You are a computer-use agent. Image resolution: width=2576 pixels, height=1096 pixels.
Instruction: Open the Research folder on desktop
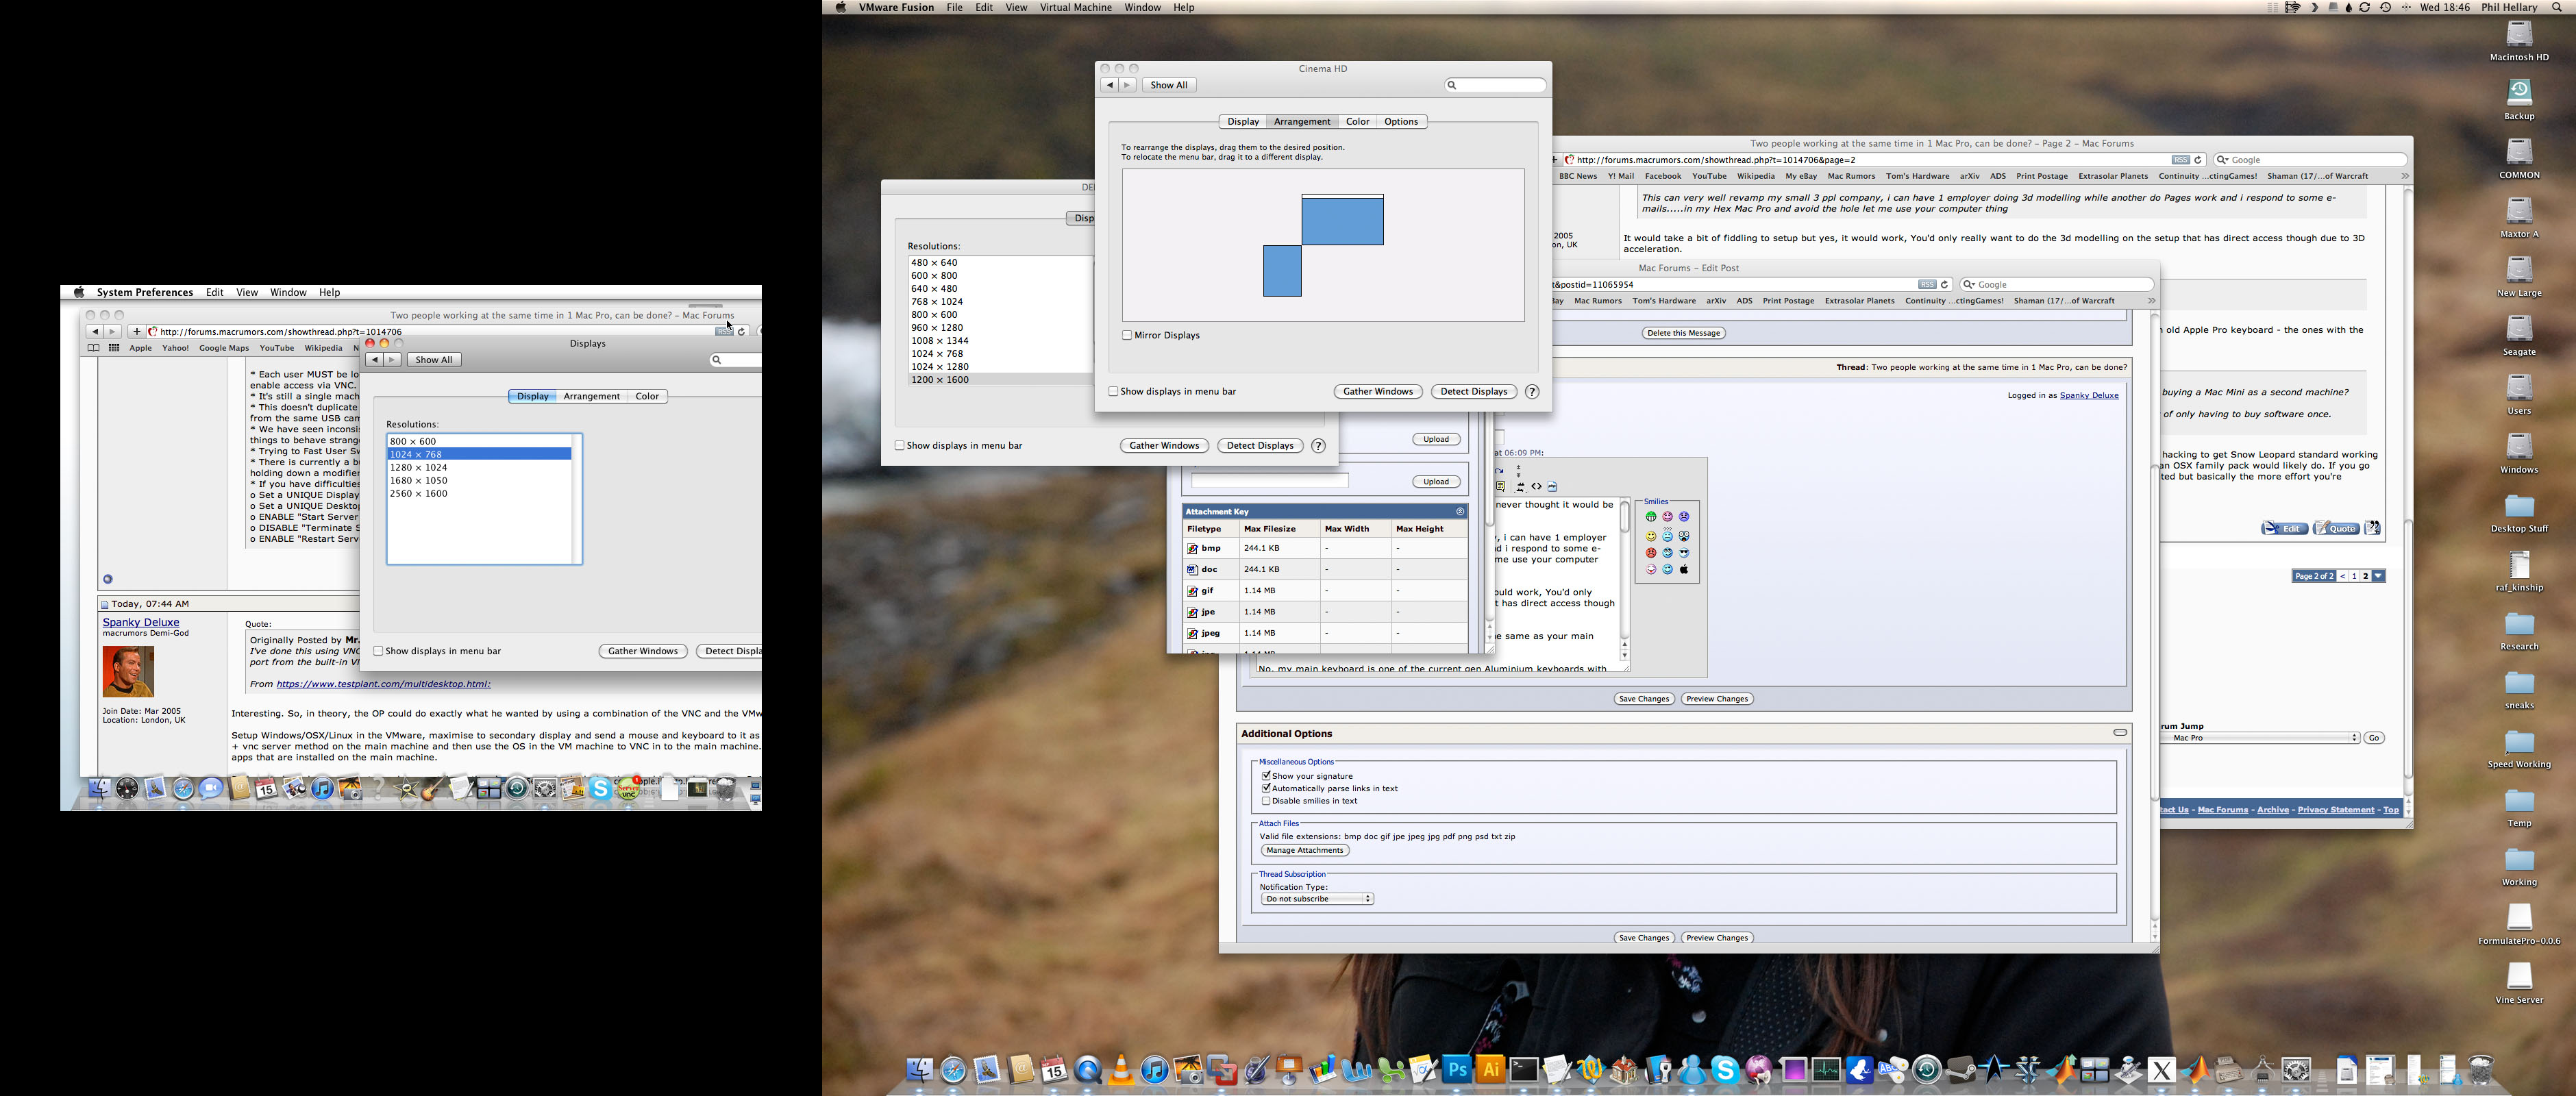pos(2519,624)
